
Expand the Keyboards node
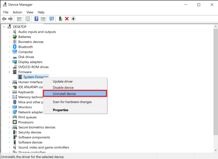click(x=9, y=92)
